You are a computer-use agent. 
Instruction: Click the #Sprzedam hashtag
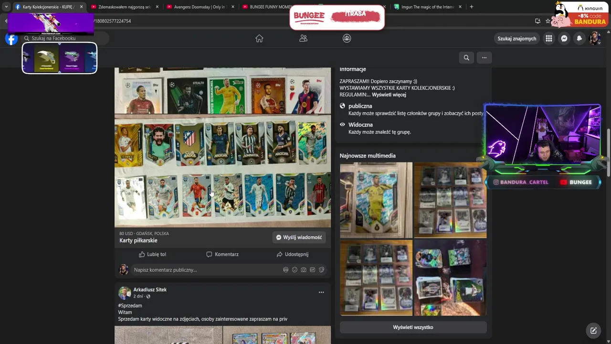point(130,306)
